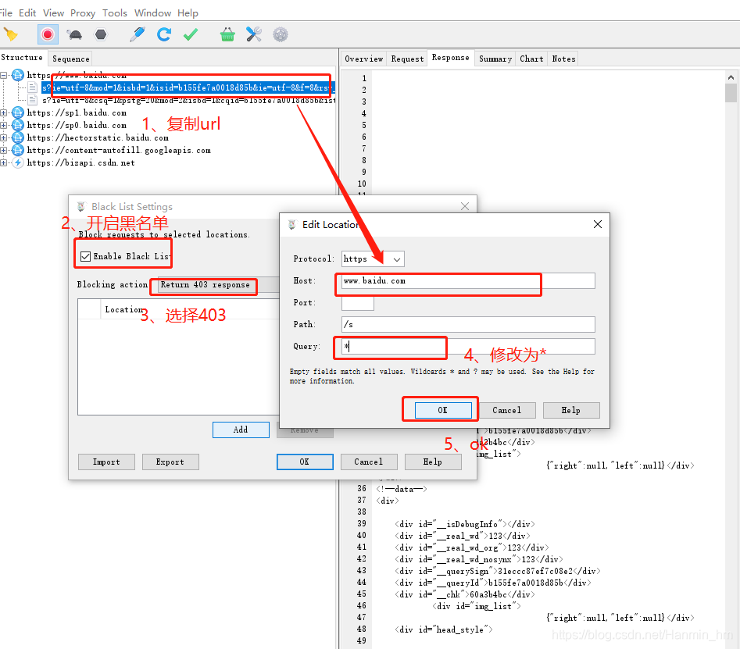The image size is (740, 649).
Task: Switch to the Overview tab
Action: click(x=364, y=59)
